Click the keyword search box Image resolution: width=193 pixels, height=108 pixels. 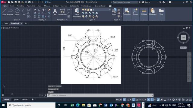[x=125, y=2]
